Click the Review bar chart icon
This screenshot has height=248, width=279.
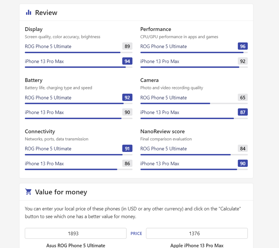29,12
